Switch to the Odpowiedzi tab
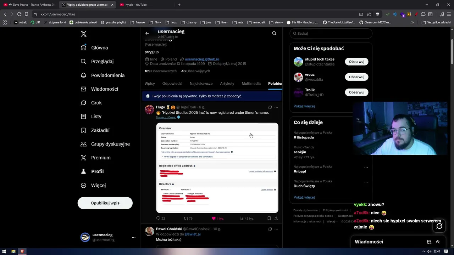The image size is (454, 255). click(x=172, y=84)
